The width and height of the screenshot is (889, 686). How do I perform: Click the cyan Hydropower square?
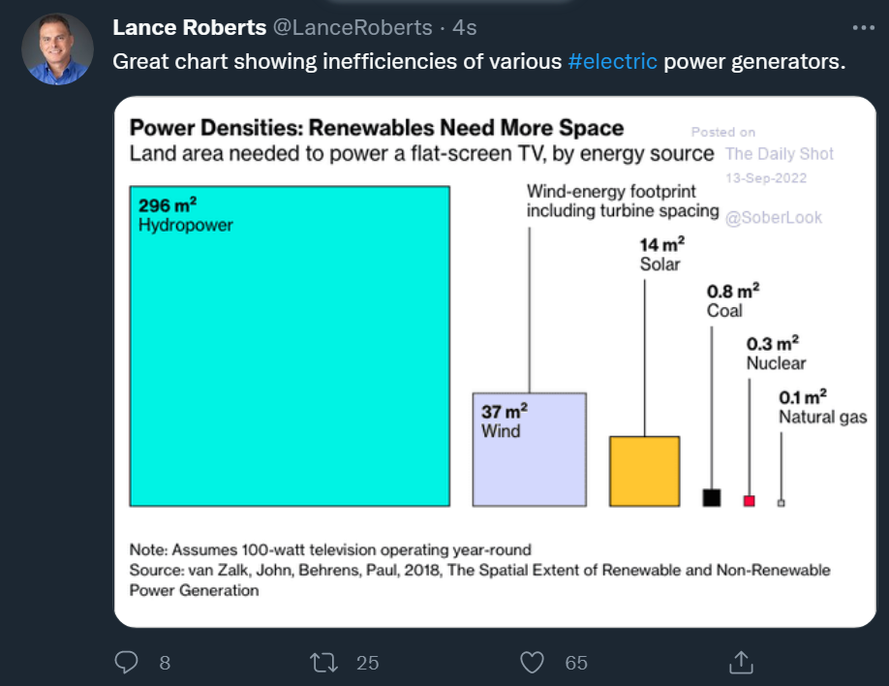290,368
